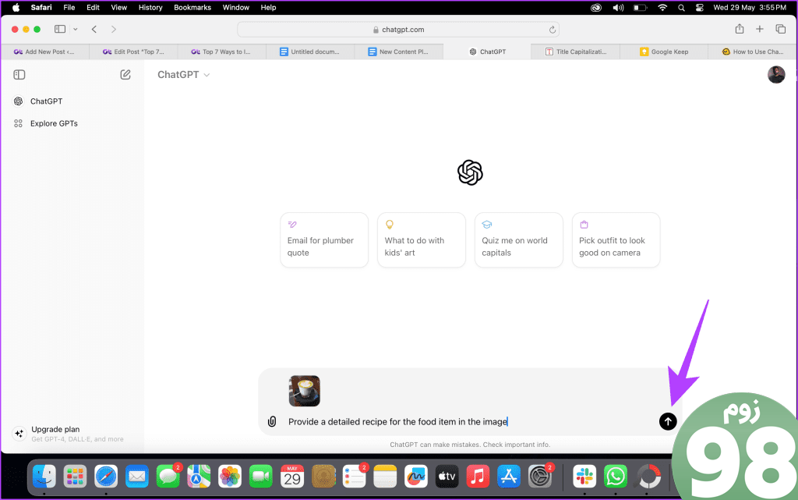This screenshot has height=500, width=798.
Task: Toggle the Safari sidebar button in toolbar
Action: tap(60, 29)
